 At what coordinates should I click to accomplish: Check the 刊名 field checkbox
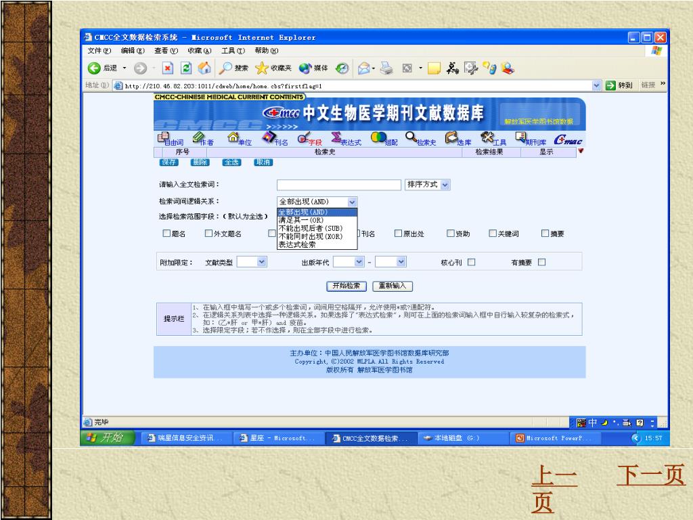pyautogui.click(x=360, y=233)
